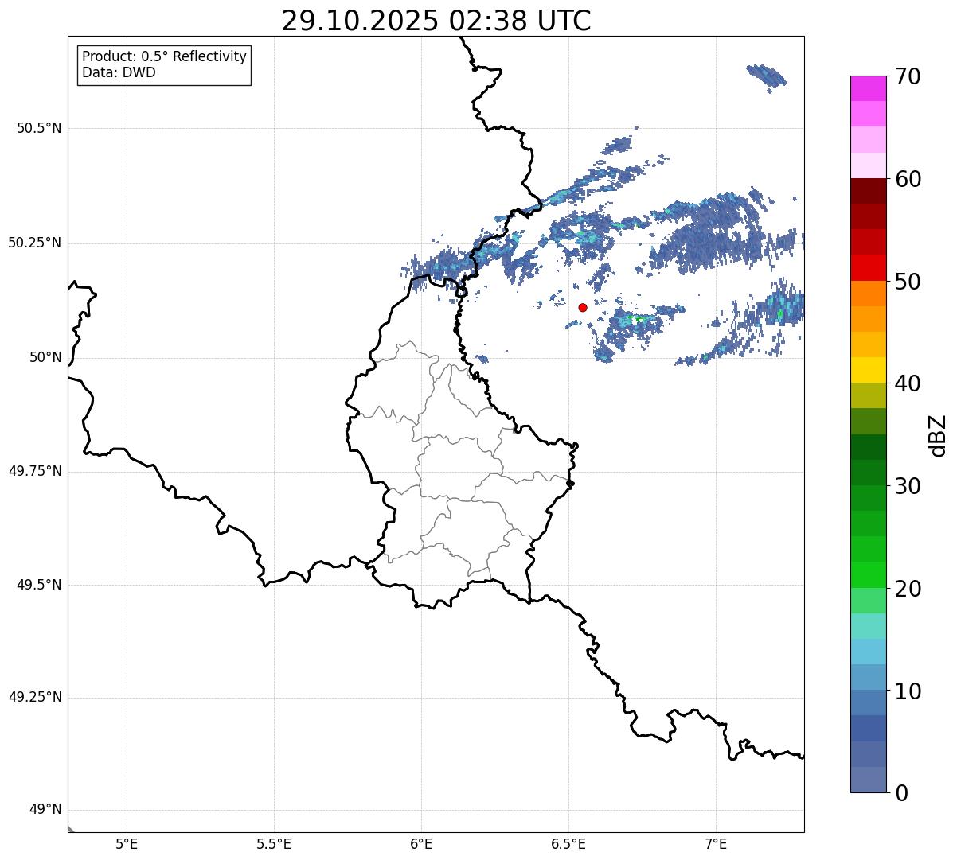Click the '49.75°N' latitude label
The width and height of the screenshot is (957, 860).
[x=34, y=471]
